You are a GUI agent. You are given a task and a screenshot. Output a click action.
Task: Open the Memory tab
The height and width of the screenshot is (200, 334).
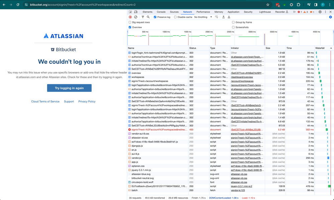[219, 12]
